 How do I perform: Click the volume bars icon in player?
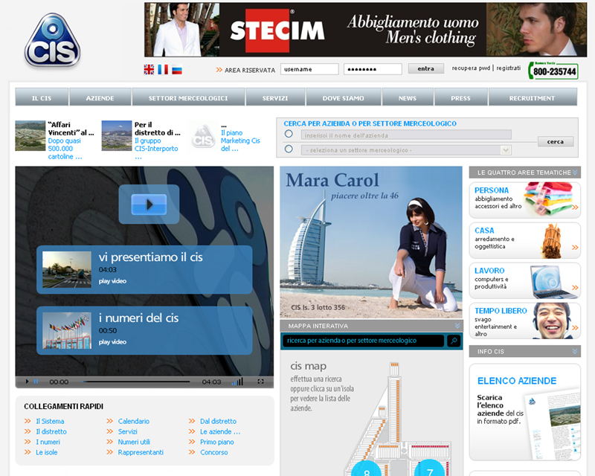point(237,382)
